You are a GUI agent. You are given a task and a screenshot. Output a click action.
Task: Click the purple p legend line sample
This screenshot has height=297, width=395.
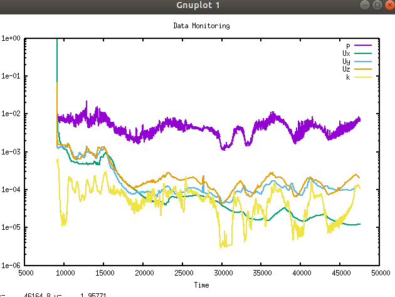[363, 45]
